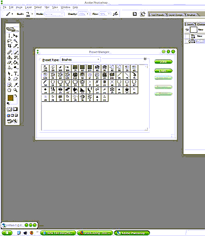Click the Windows Start button
This screenshot has height=236, width=205.
point(7,233)
